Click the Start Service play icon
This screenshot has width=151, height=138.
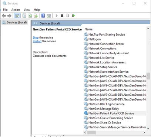tap(57, 16)
